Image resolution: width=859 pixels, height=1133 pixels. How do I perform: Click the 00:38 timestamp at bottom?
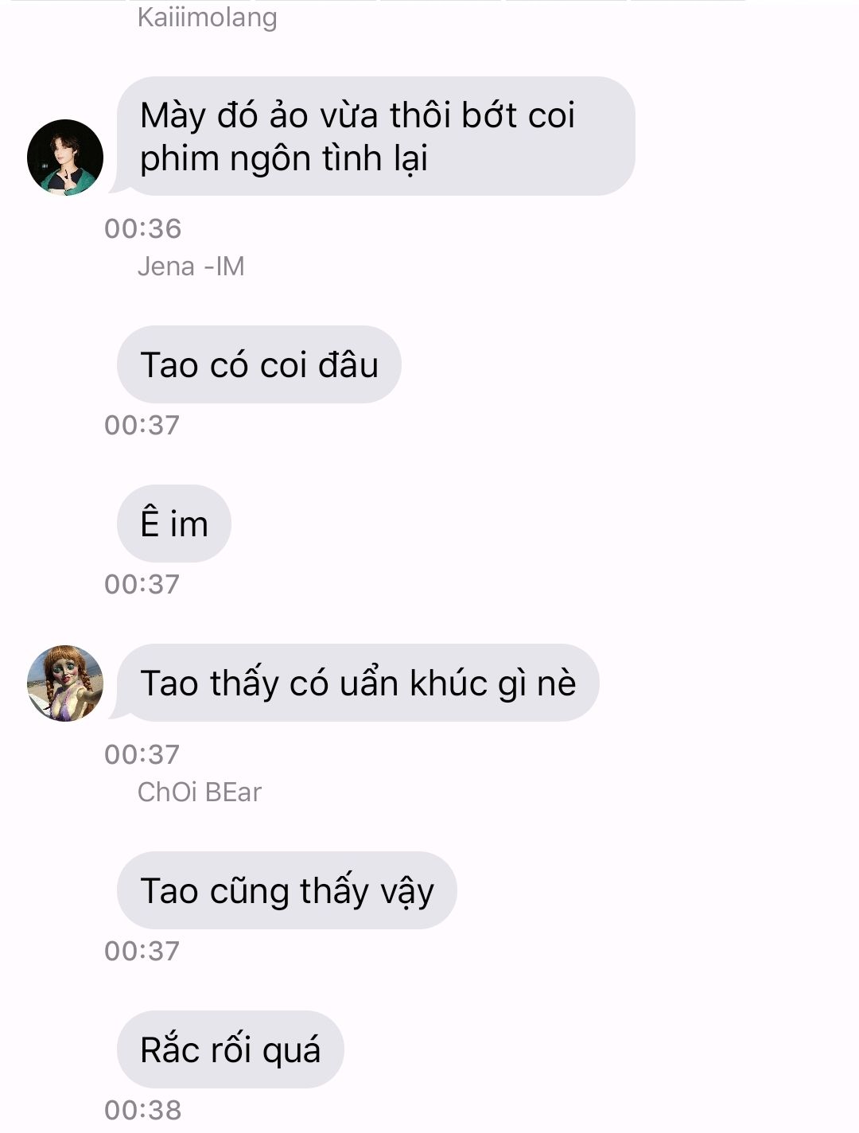click(x=143, y=1110)
